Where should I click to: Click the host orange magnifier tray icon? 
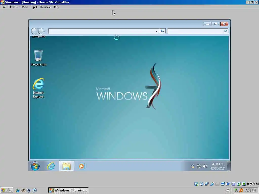click(x=241, y=190)
